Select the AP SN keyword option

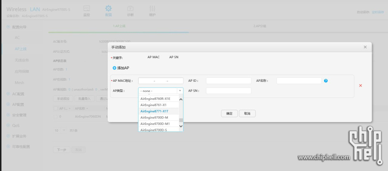pyautogui.click(x=174, y=57)
